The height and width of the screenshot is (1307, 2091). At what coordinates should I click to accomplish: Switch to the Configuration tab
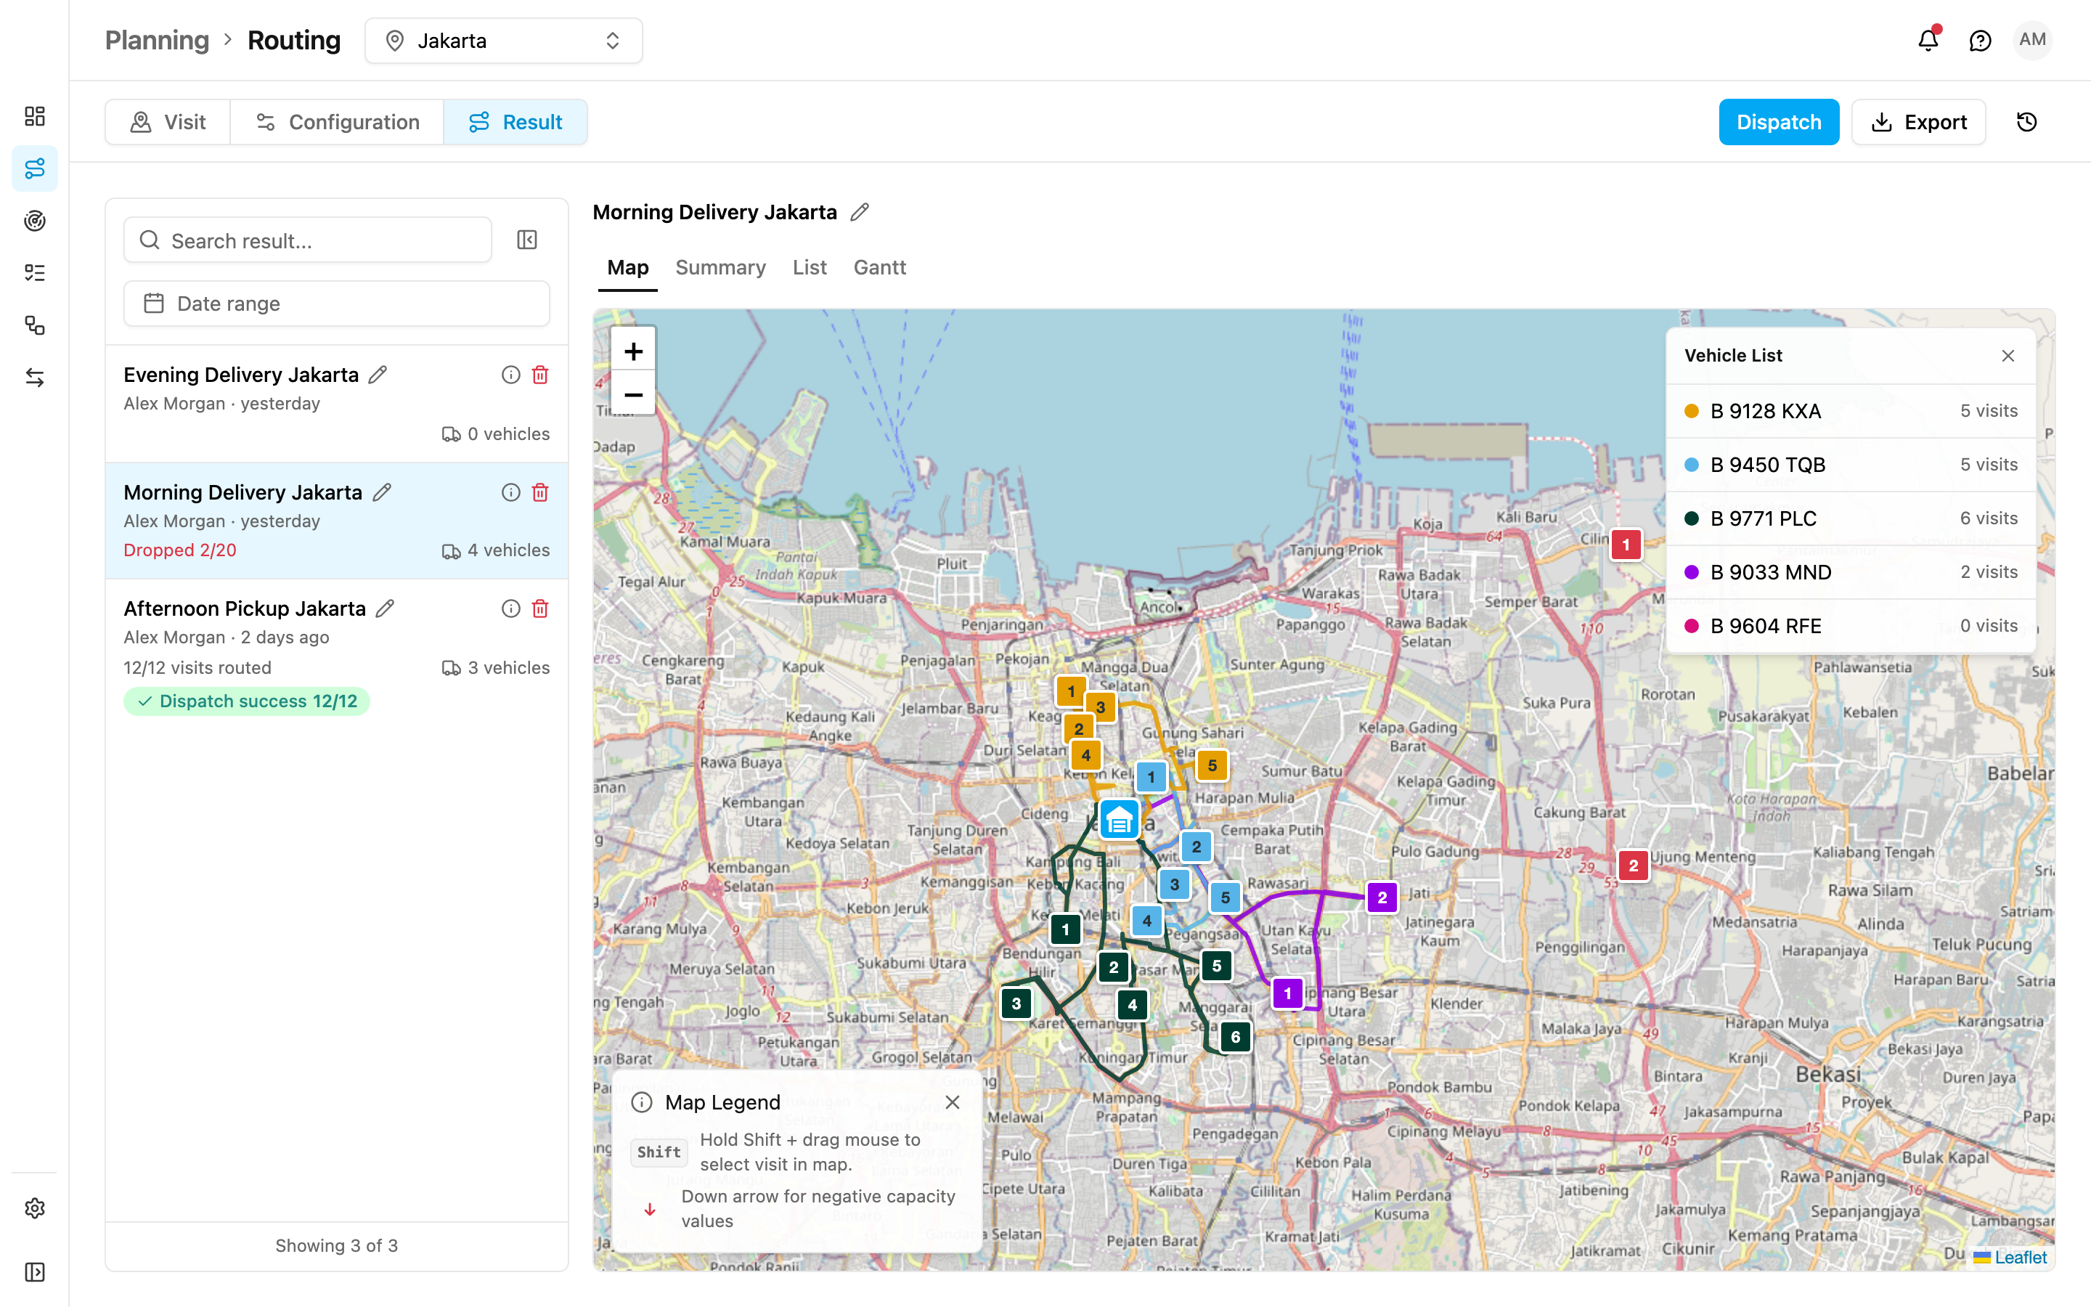[337, 122]
